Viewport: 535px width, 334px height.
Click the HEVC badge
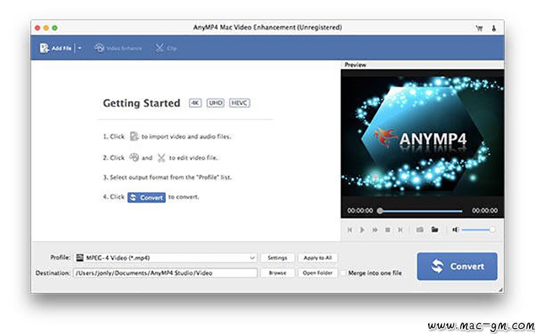(239, 103)
